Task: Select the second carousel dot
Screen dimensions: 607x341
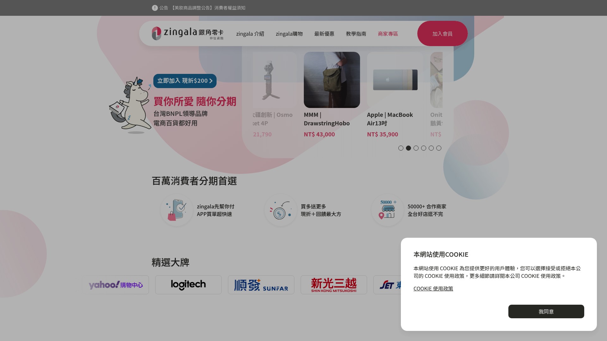Action: point(408,148)
